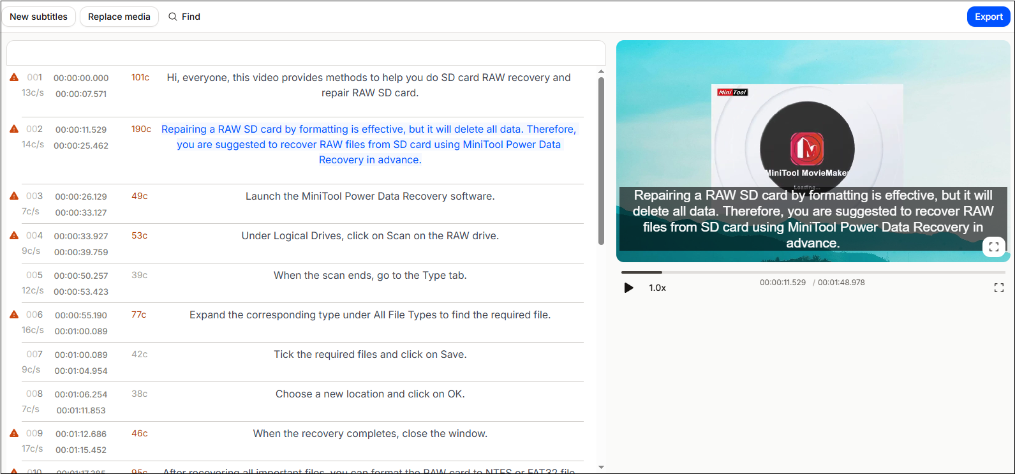
Task: Click start time 00:00:00.000 of subtitle 001
Action: point(81,78)
